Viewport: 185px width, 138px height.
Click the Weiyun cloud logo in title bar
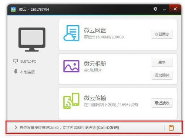13,9
